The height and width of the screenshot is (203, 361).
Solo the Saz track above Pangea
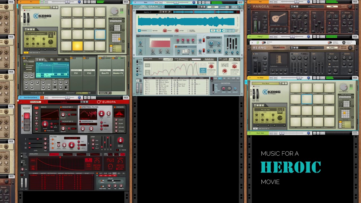pyautogui.click(x=276, y=2)
